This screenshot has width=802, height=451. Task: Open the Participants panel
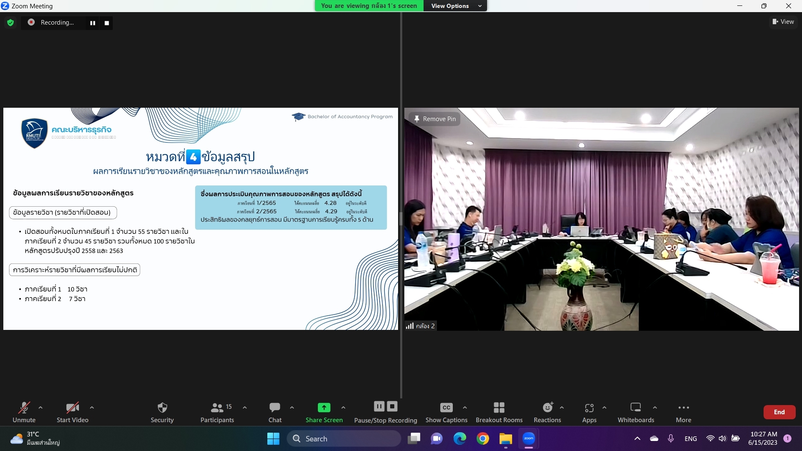pyautogui.click(x=217, y=412)
